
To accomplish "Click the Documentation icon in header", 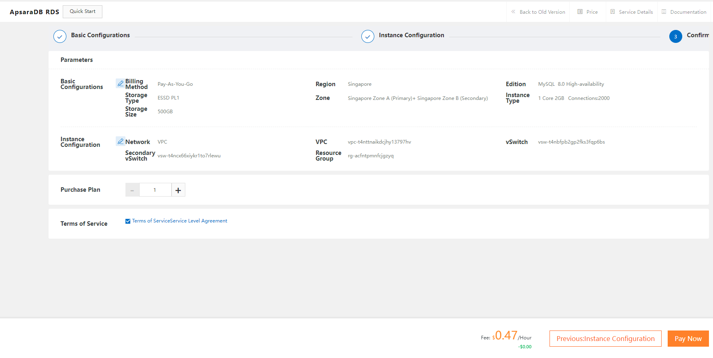I will point(664,12).
